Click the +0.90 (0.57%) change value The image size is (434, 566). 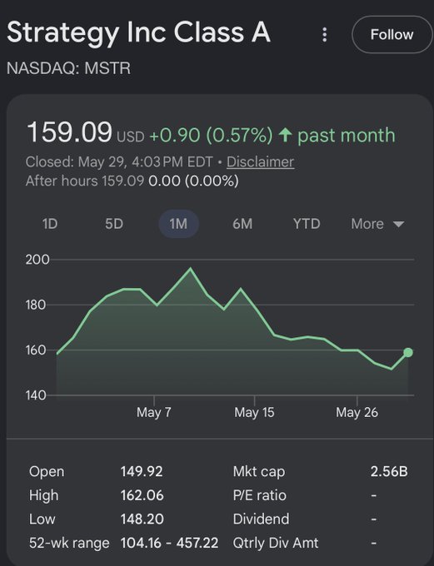[x=211, y=136]
